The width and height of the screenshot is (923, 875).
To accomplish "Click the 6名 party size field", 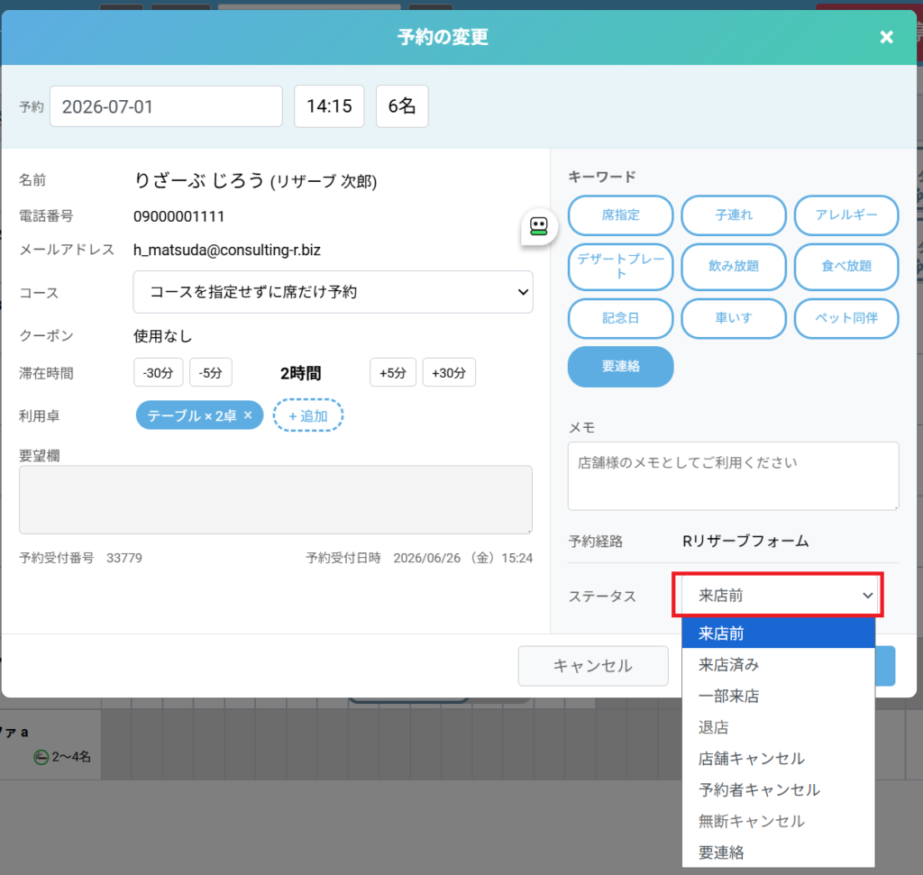I will pyautogui.click(x=402, y=106).
